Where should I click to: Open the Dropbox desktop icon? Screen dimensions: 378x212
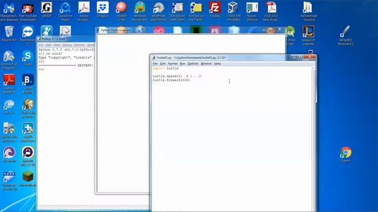[103, 9]
